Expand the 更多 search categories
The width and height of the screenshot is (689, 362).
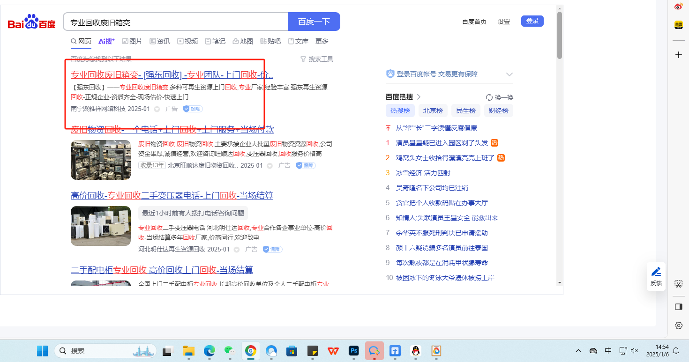[322, 41]
